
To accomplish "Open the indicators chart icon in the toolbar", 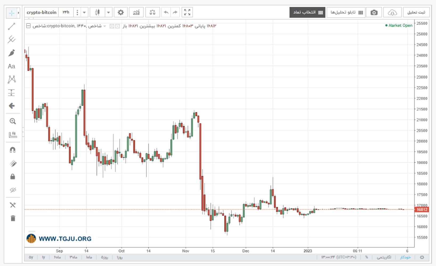I will (136, 12).
